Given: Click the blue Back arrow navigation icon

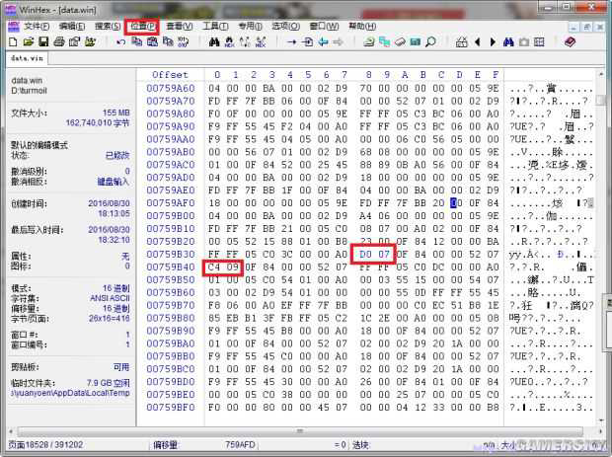Looking at the screenshot, I should coord(324,42).
